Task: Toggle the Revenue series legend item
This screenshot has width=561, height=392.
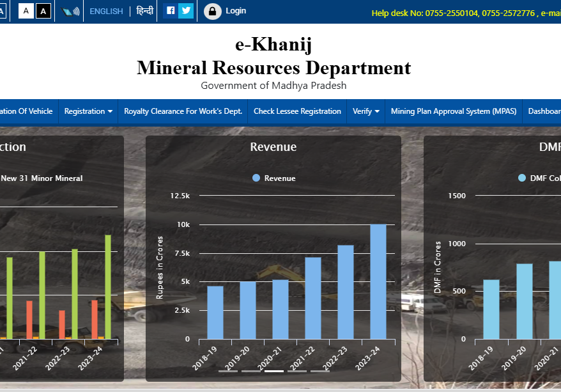Action: click(x=274, y=178)
